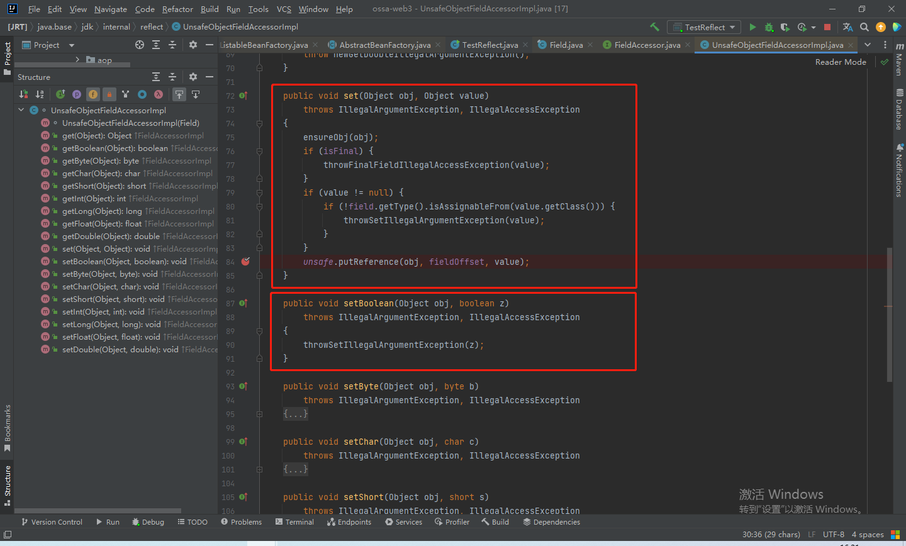Click the editor vertical scrollbar thumb
Image resolution: width=906 pixels, height=546 pixels.
pos(889,315)
